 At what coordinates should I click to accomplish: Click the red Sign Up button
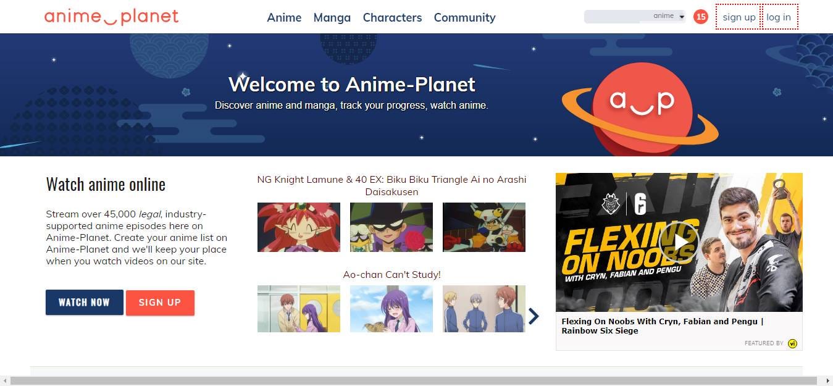coord(160,303)
